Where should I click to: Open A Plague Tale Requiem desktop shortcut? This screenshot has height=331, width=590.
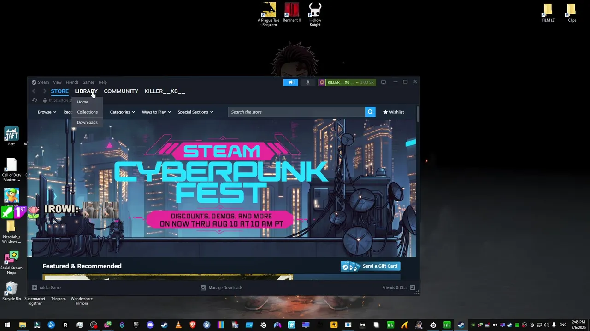pyautogui.click(x=268, y=15)
